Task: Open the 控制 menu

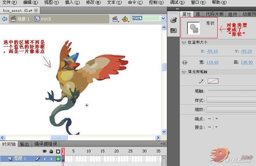Action: [x=156, y=2]
